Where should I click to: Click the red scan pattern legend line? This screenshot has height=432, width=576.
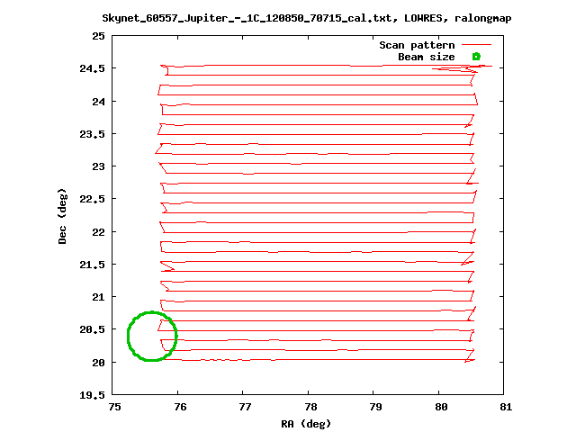coord(476,45)
